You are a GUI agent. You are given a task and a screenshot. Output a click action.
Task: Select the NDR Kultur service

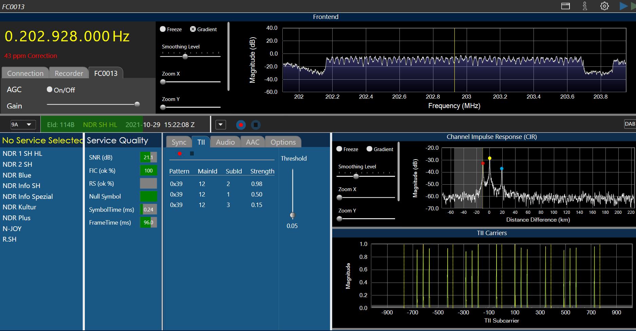coord(19,207)
